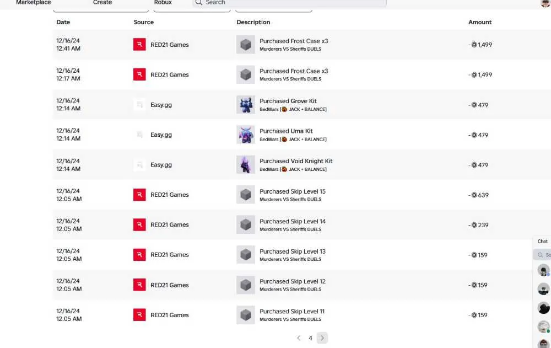The height and width of the screenshot is (348, 551).
Task: Click RED21 Games logo for 12:17 AM purchase
Action: 139,74
